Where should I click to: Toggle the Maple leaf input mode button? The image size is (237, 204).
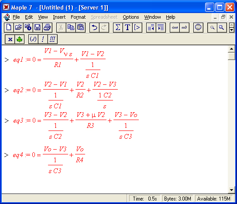click(20, 39)
